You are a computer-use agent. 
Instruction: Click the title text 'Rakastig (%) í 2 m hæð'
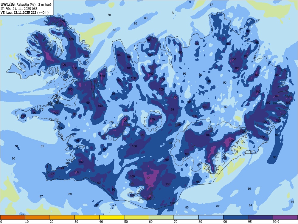tap(34, 4)
